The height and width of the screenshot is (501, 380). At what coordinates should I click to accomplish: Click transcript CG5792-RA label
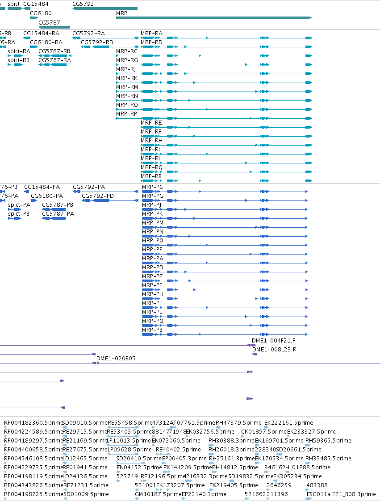88,33
